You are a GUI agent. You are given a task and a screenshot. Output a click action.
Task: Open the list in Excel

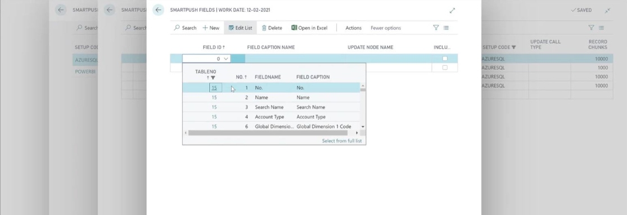tap(309, 28)
